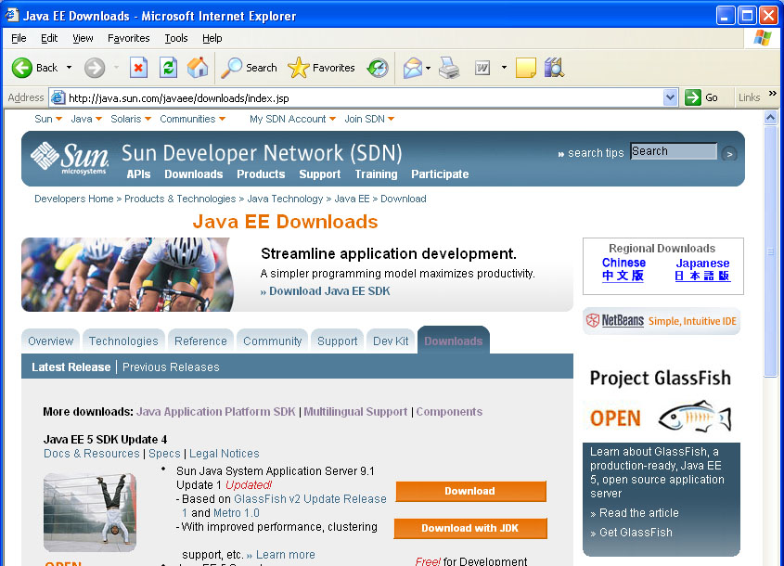This screenshot has height=566, width=784.
Task: Open the Mail toolbar icon
Action: tap(413, 68)
